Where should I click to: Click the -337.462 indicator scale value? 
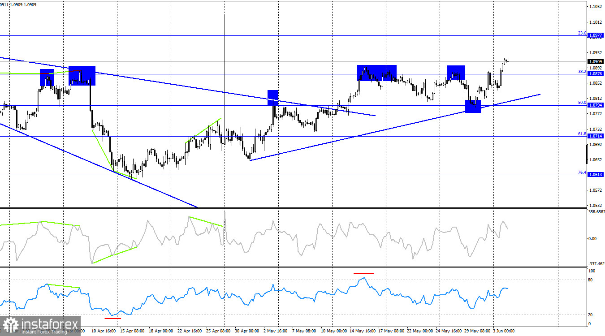(x=596, y=264)
